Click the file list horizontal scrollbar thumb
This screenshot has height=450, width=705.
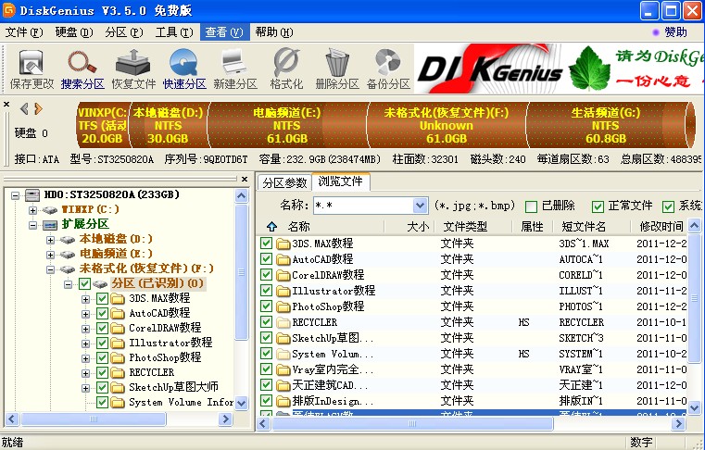(x=412, y=423)
